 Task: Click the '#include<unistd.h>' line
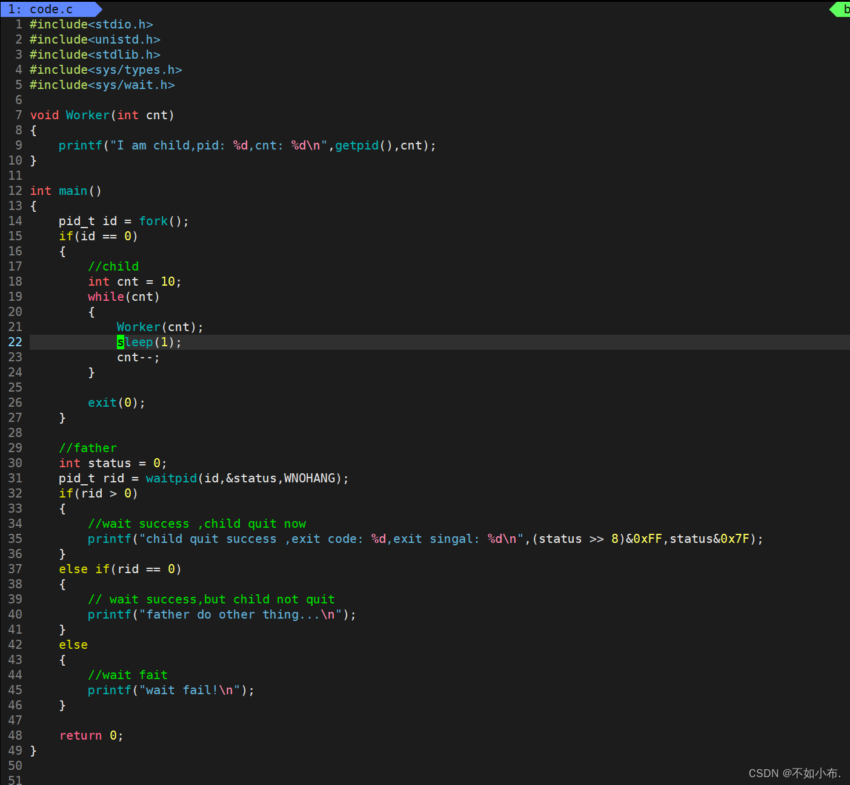click(95, 39)
